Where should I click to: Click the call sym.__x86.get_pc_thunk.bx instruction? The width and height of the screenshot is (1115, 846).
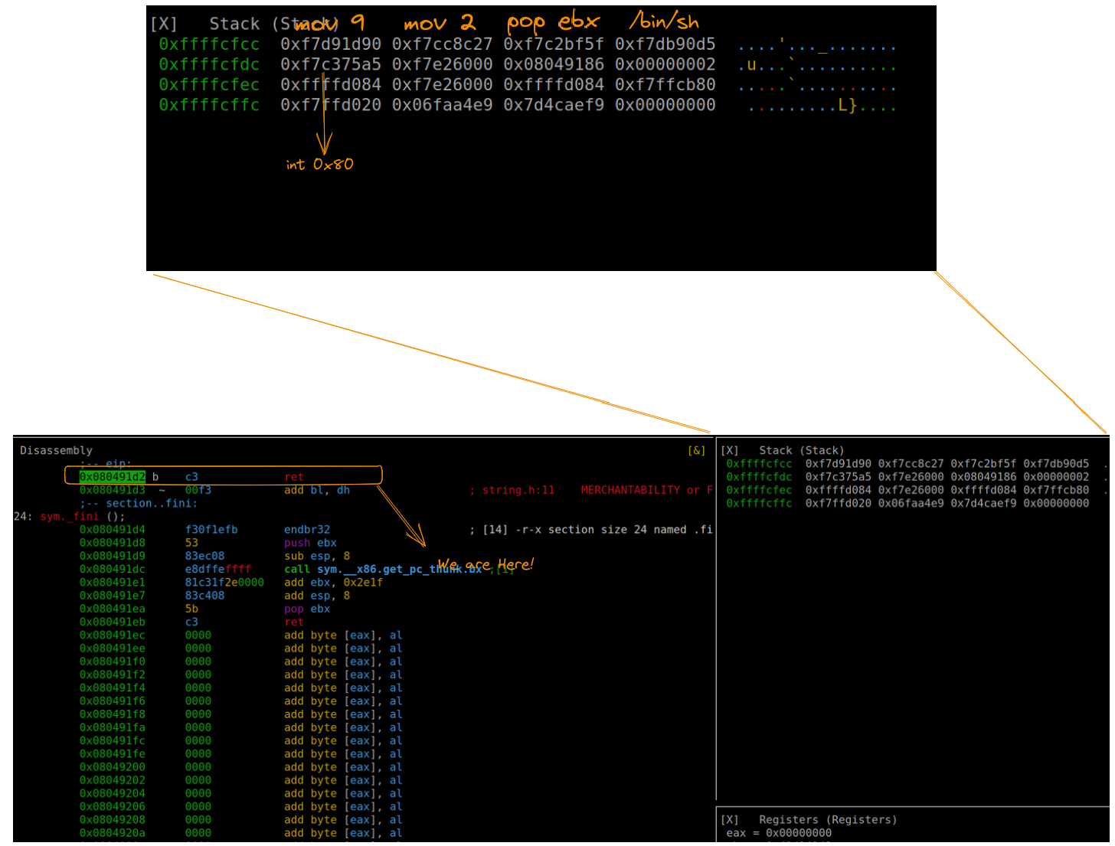click(383, 570)
